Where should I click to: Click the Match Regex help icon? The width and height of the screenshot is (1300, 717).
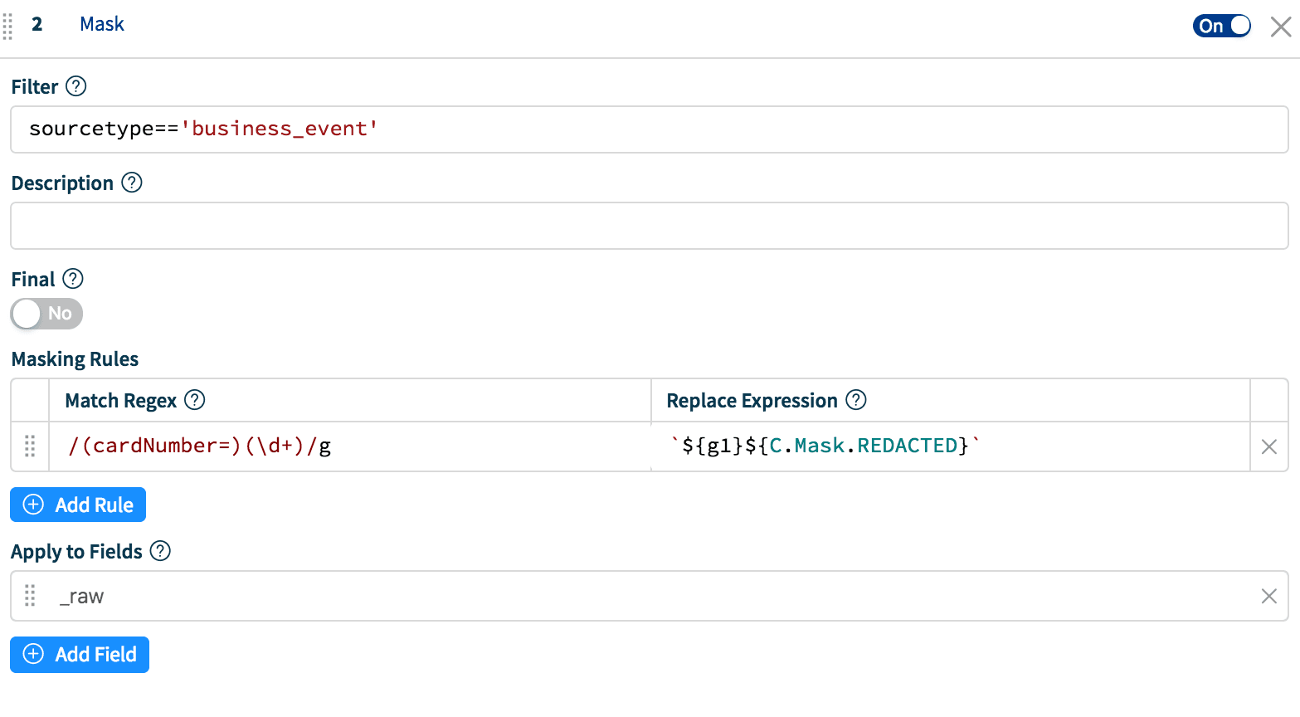pyautogui.click(x=194, y=400)
